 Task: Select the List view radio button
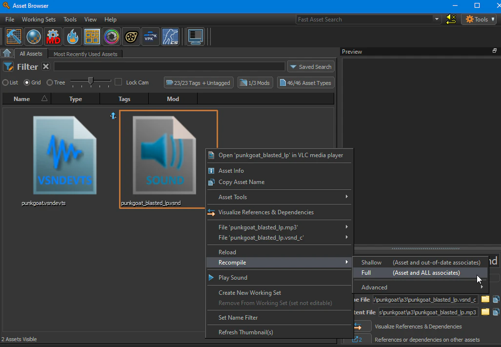[6, 83]
